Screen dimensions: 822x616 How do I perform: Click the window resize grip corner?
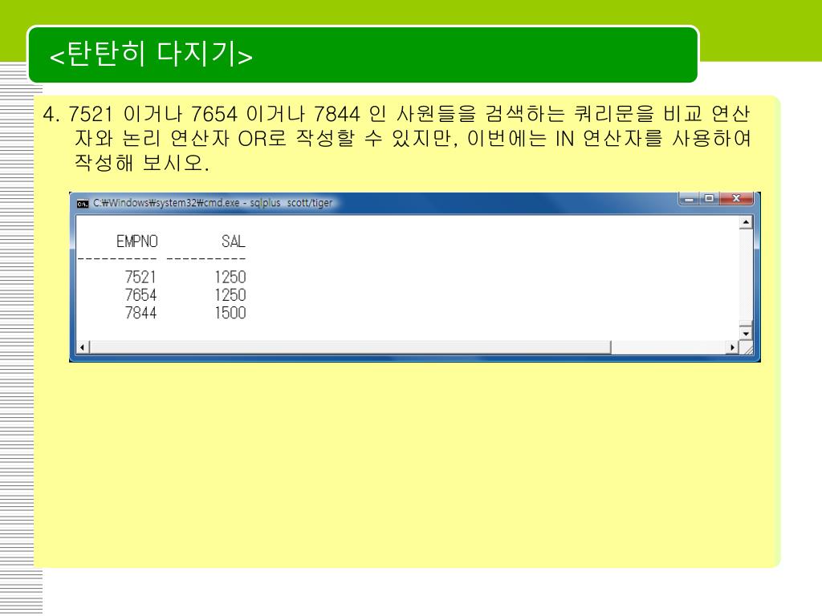click(747, 348)
